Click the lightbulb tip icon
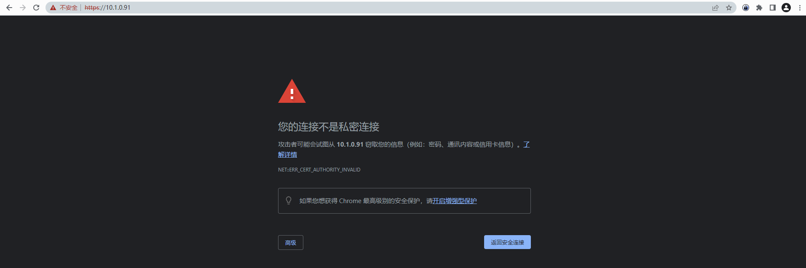Viewport: 806px width, 268px height. 289,201
